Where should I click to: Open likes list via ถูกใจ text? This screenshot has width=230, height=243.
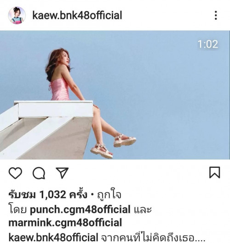coord(109,194)
